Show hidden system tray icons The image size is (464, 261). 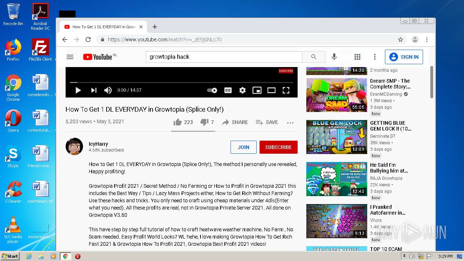(x=404, y=256)
